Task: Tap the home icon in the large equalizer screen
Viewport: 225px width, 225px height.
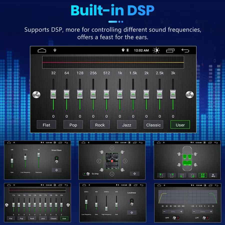Action: pyautogui.click(x=42, y=50)
